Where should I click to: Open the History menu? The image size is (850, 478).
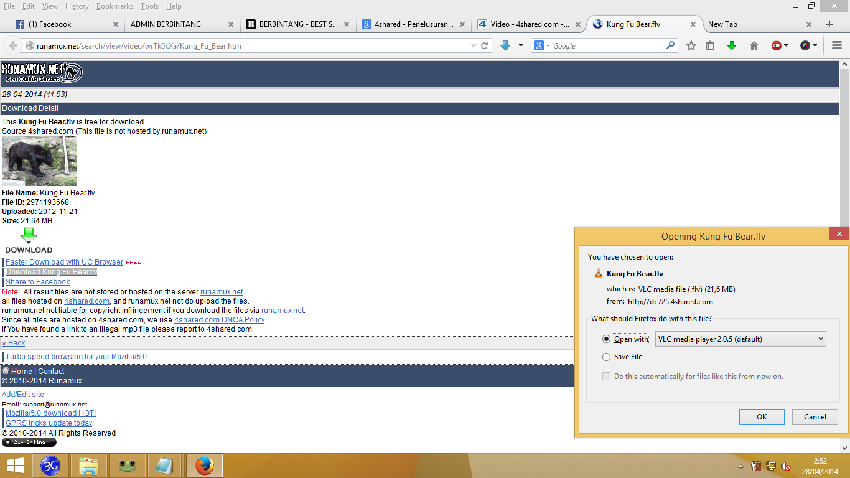pyautogui.click(x=77, y=6)
